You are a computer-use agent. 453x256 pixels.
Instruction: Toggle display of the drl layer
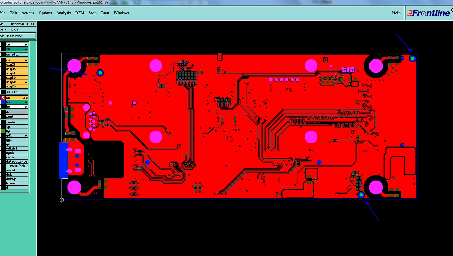click(x=17, y=112)
